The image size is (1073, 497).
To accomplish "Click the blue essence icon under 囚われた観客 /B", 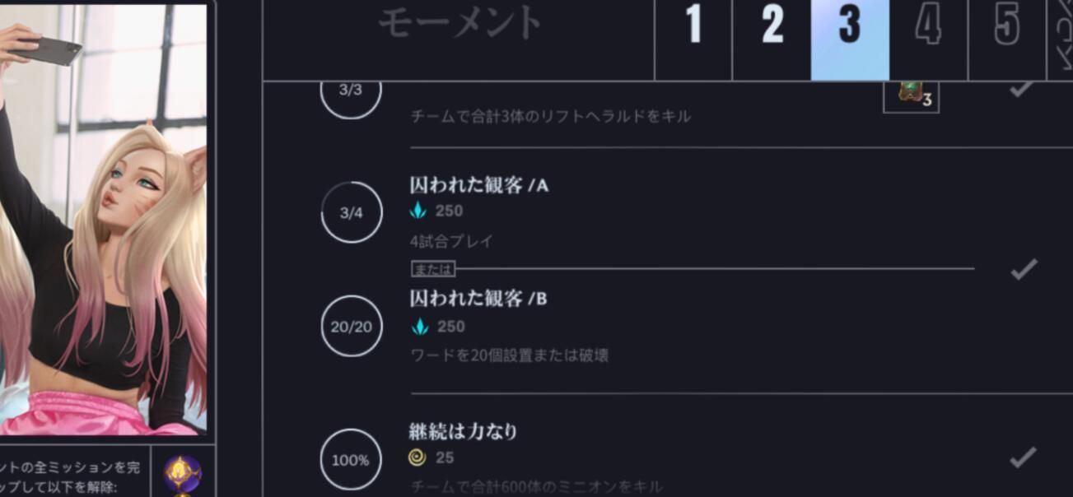I will point(420,327).
